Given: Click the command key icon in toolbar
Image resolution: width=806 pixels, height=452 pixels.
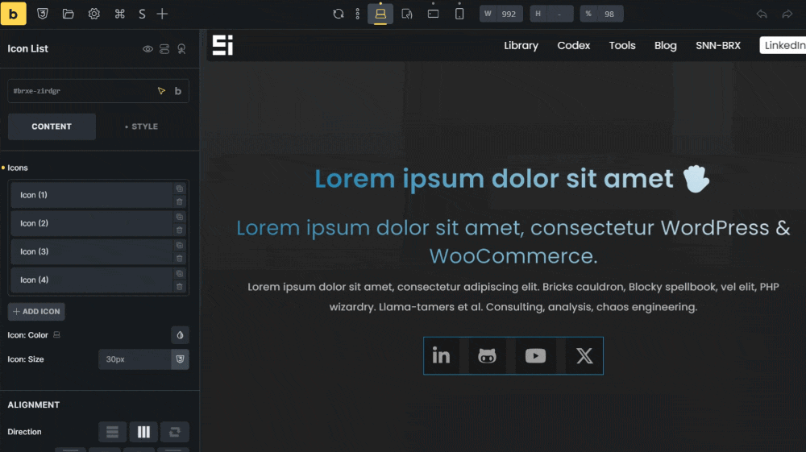Looking at the screenshot, I should (x=120, y=14).
